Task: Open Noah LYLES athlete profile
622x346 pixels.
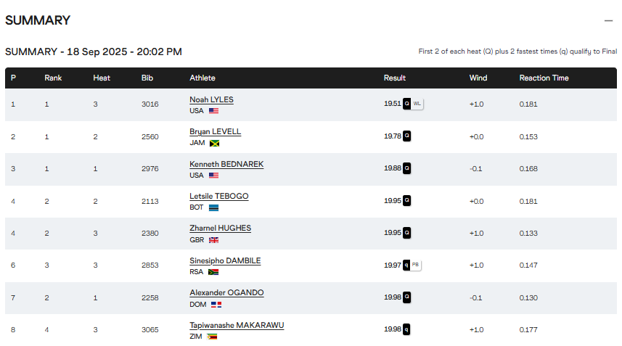Action: tap(211, 99)
